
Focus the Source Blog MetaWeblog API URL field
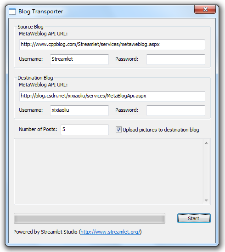[112, 45]
